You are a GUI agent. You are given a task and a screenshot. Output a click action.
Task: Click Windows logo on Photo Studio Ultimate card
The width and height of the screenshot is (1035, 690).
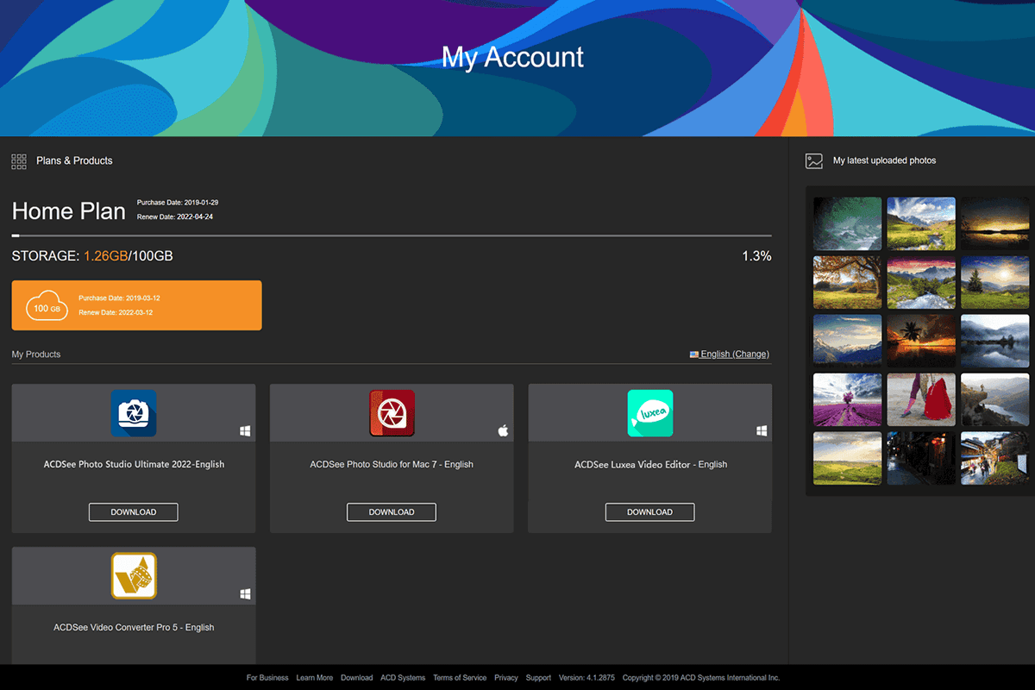point(245,430)
